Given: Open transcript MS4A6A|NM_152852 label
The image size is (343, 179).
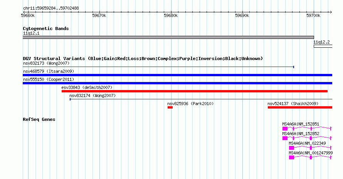Looking at the screenshot, I should pos(301,134).
